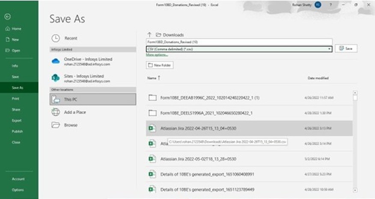
Task: Open Account in the backstage menu
Action: pos(18,179)
